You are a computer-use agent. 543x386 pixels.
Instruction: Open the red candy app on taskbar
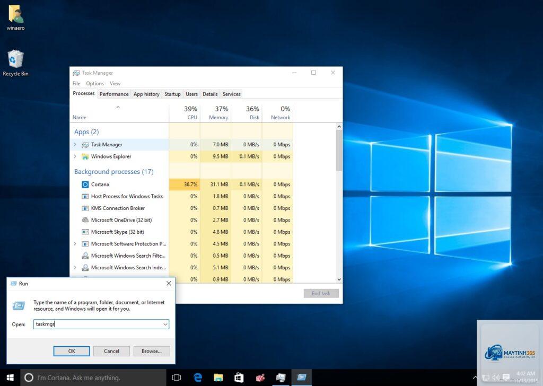coord(260,378)
